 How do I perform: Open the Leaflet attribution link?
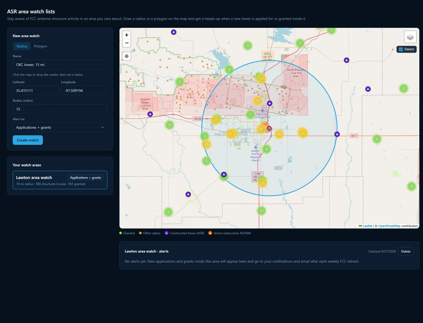[x=367, y=226]
